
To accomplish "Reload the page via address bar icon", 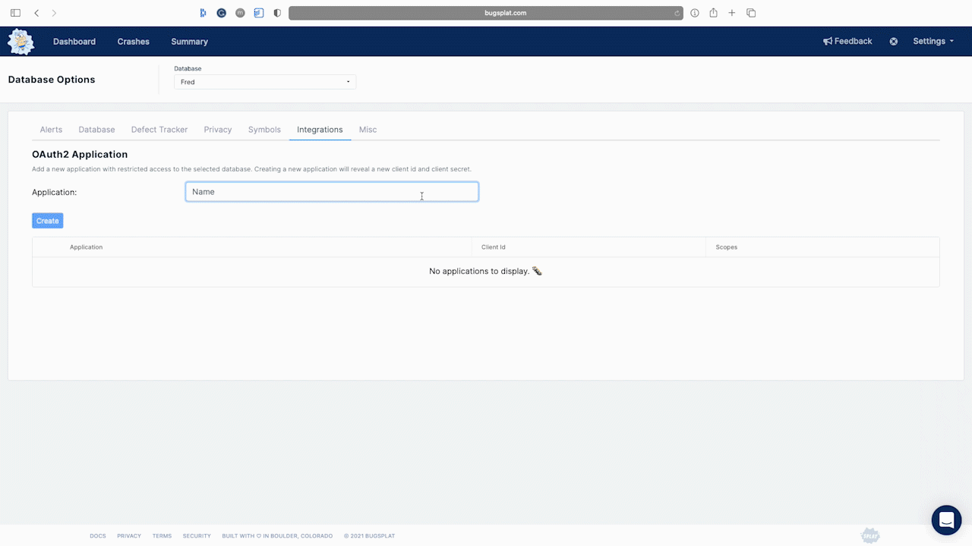I will point(677,13).
